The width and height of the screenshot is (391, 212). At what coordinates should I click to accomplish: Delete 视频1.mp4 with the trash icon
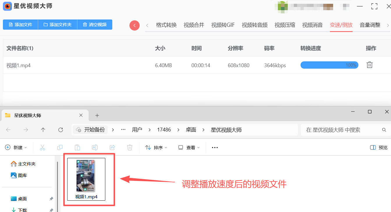click(369, 65)
